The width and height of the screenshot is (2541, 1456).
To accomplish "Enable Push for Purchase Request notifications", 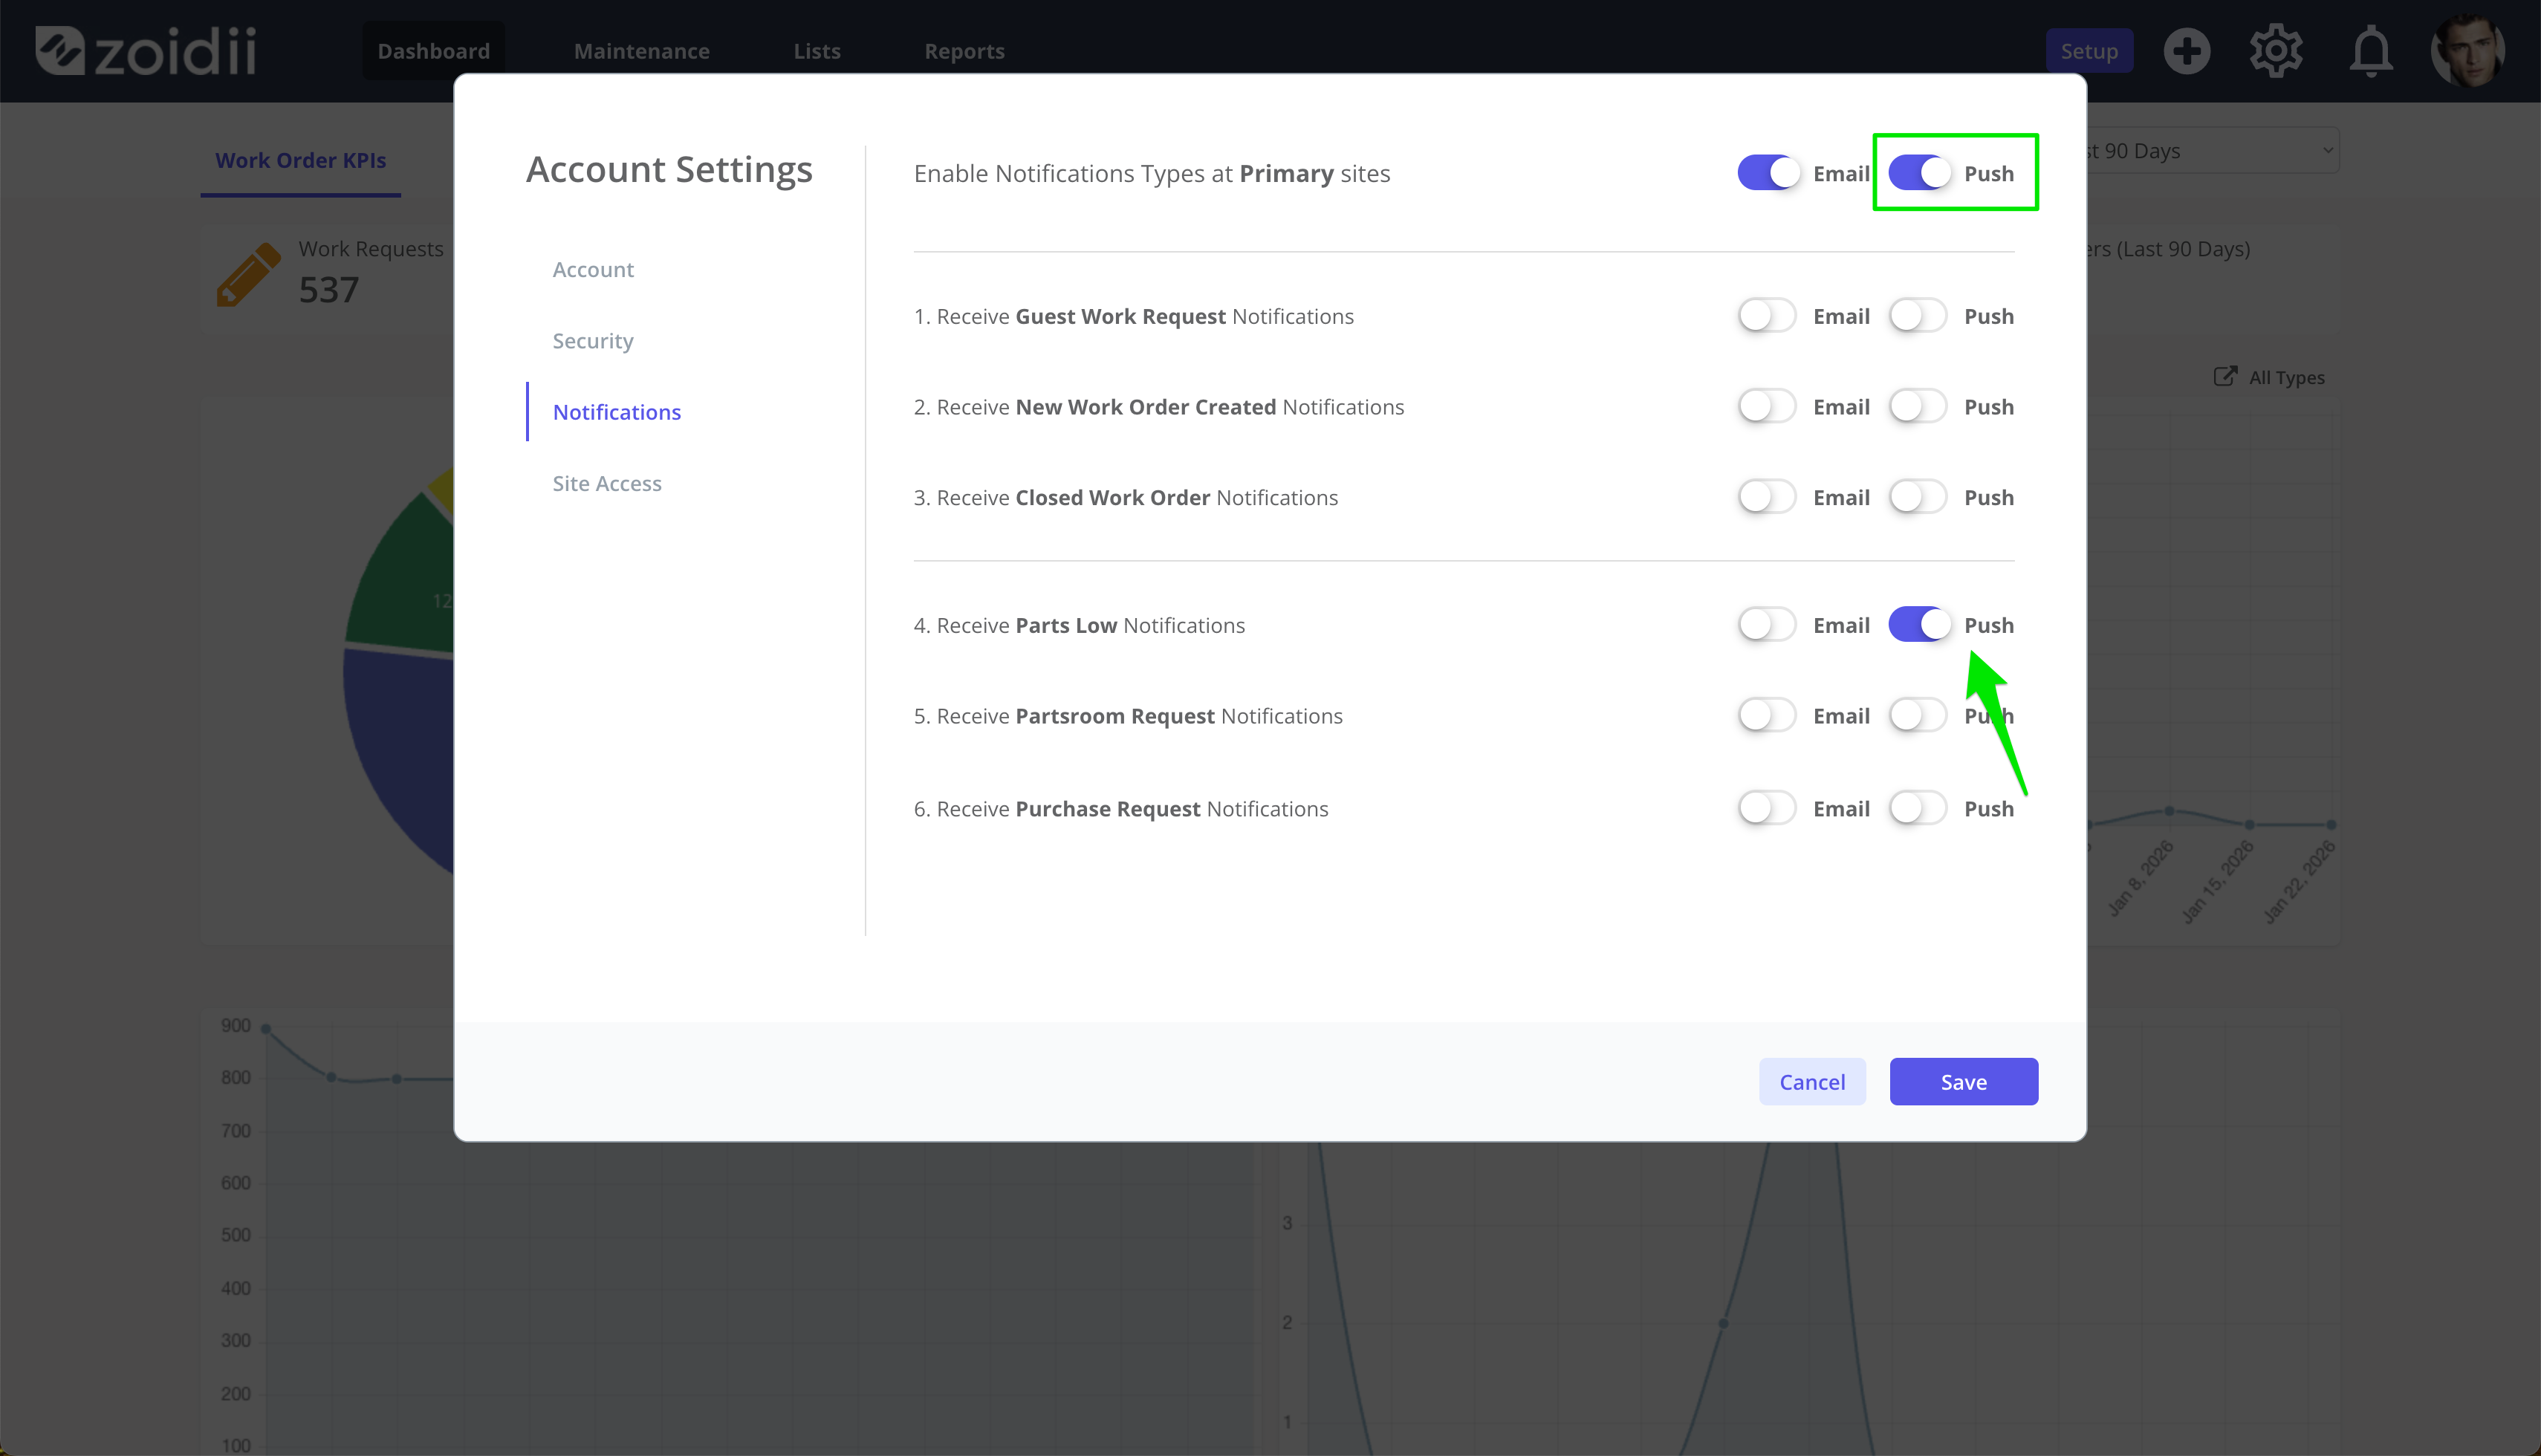I will point(1918,808).
